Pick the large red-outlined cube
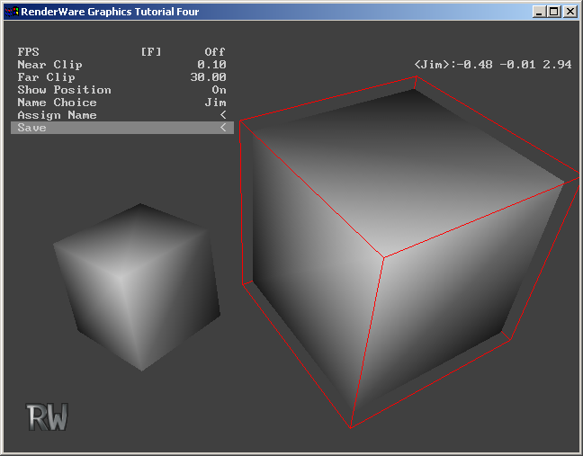Viewport: 583px width, 456px height. click(x=409, y=253)
